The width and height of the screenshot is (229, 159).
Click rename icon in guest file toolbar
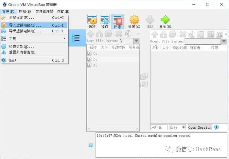tap(192, 34)
